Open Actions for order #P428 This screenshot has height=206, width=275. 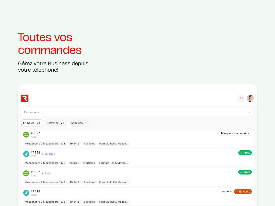click(227, 192)
